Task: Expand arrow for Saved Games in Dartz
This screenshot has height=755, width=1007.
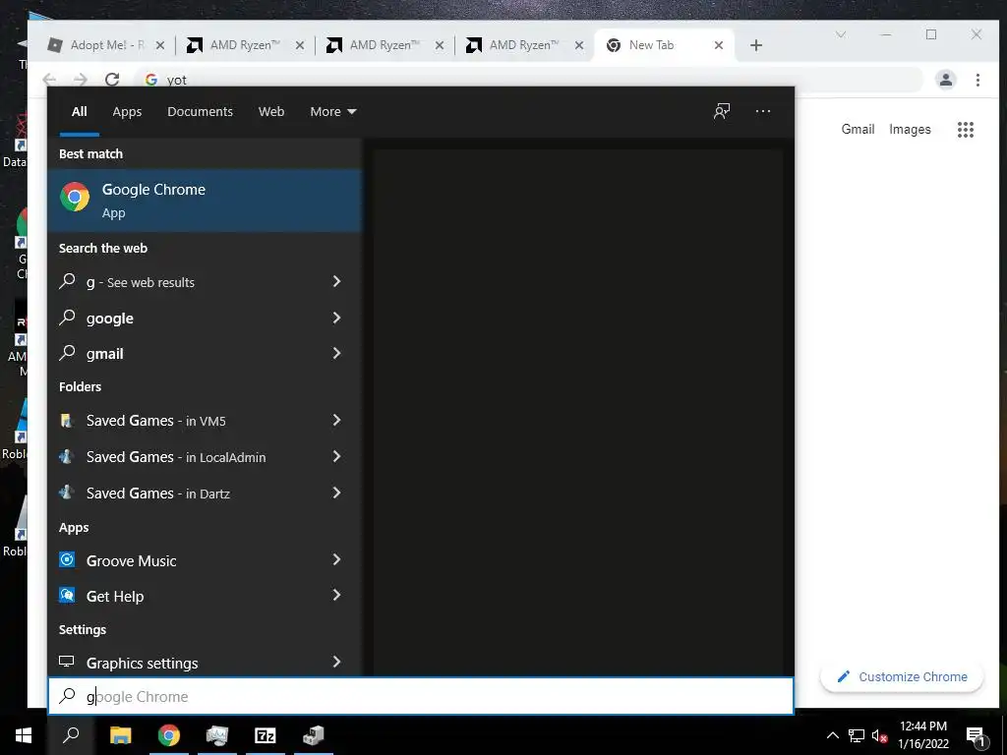Action: (336, 493)
